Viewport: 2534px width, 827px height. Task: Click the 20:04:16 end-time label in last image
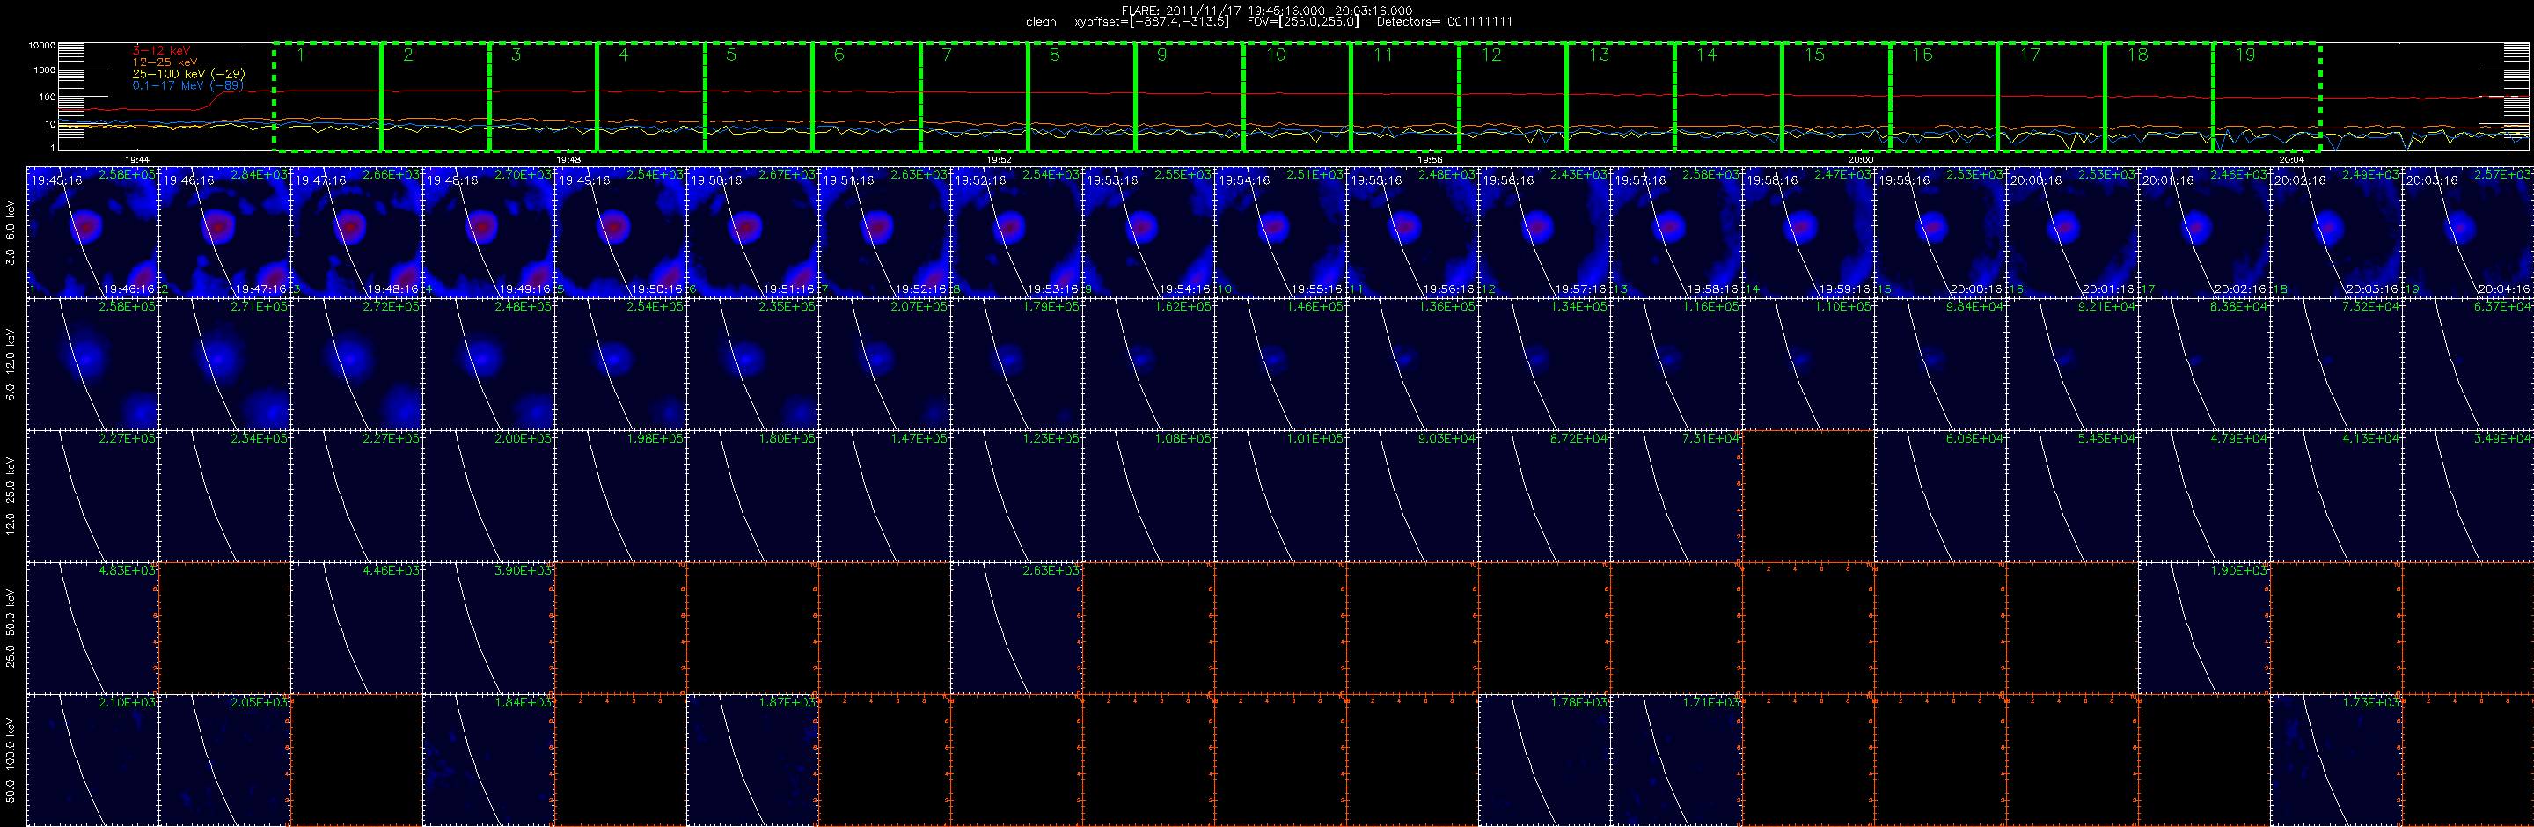click(2504, 289)
